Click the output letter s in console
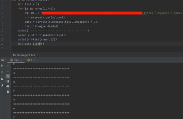Screen dimensions: 183x119 [14, 73]
